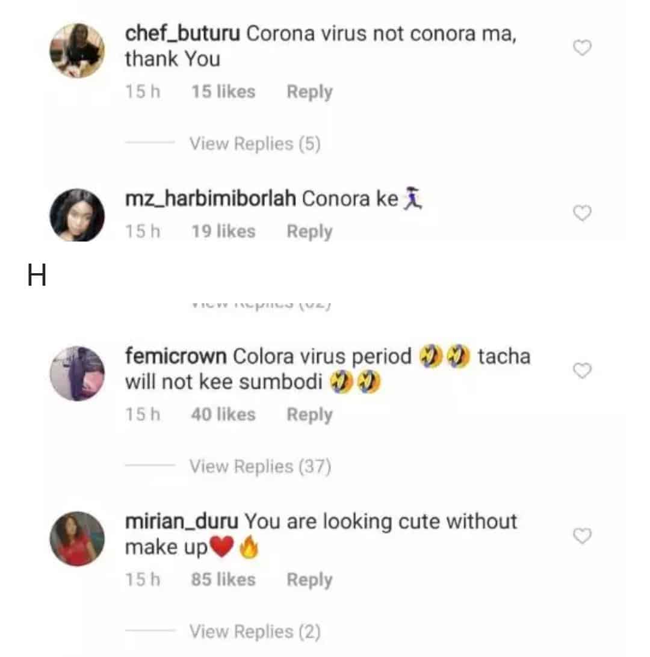Tap heart next to mz_harbimiborlah's comment

(582, 213)
